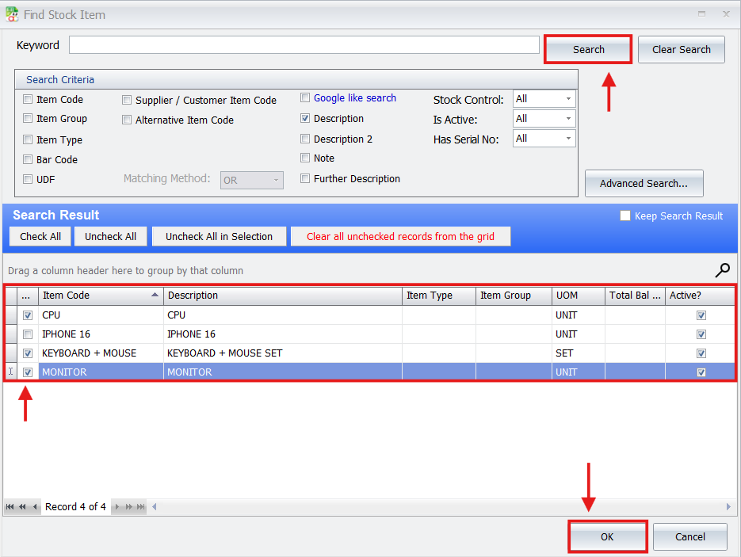The image size is (741, 557).
Task: Sort by the Description column header
Action: 282,296
